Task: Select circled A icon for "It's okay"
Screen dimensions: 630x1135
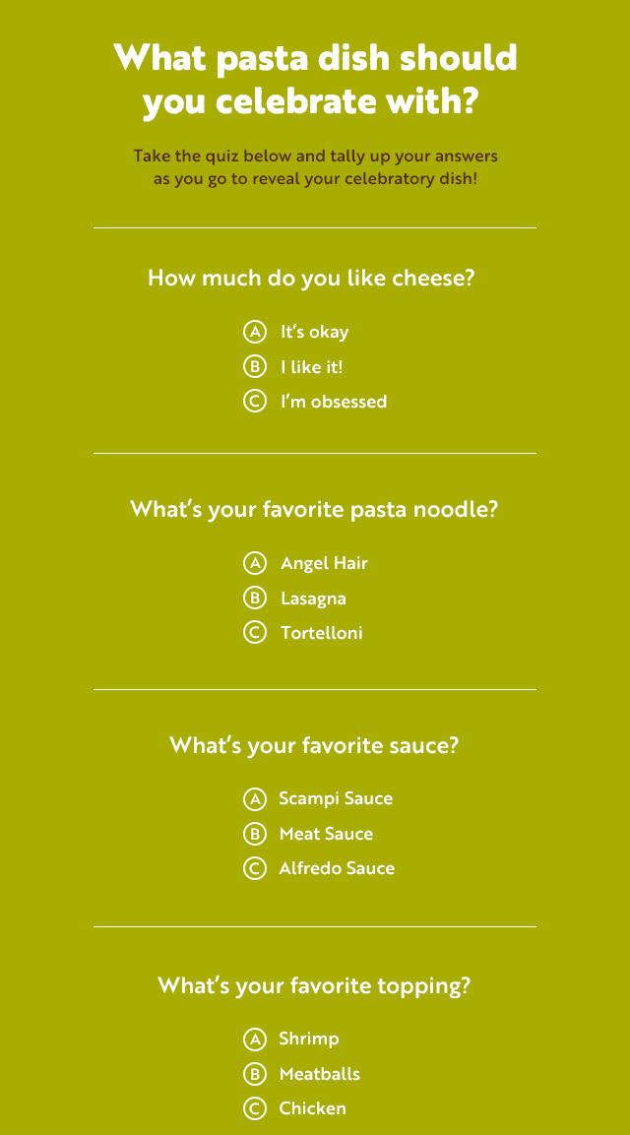Action: click(255, 332)
